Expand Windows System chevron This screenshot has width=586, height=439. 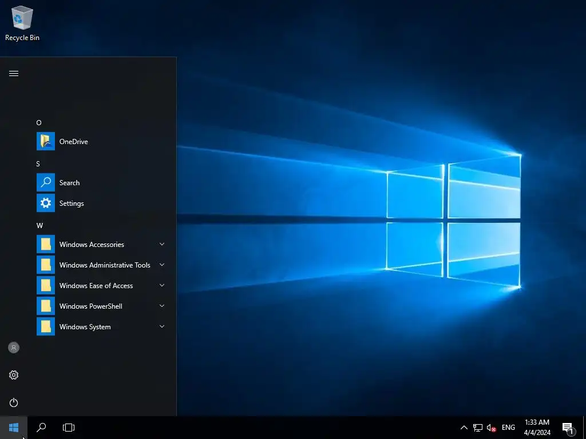click(x=162, y=326)
